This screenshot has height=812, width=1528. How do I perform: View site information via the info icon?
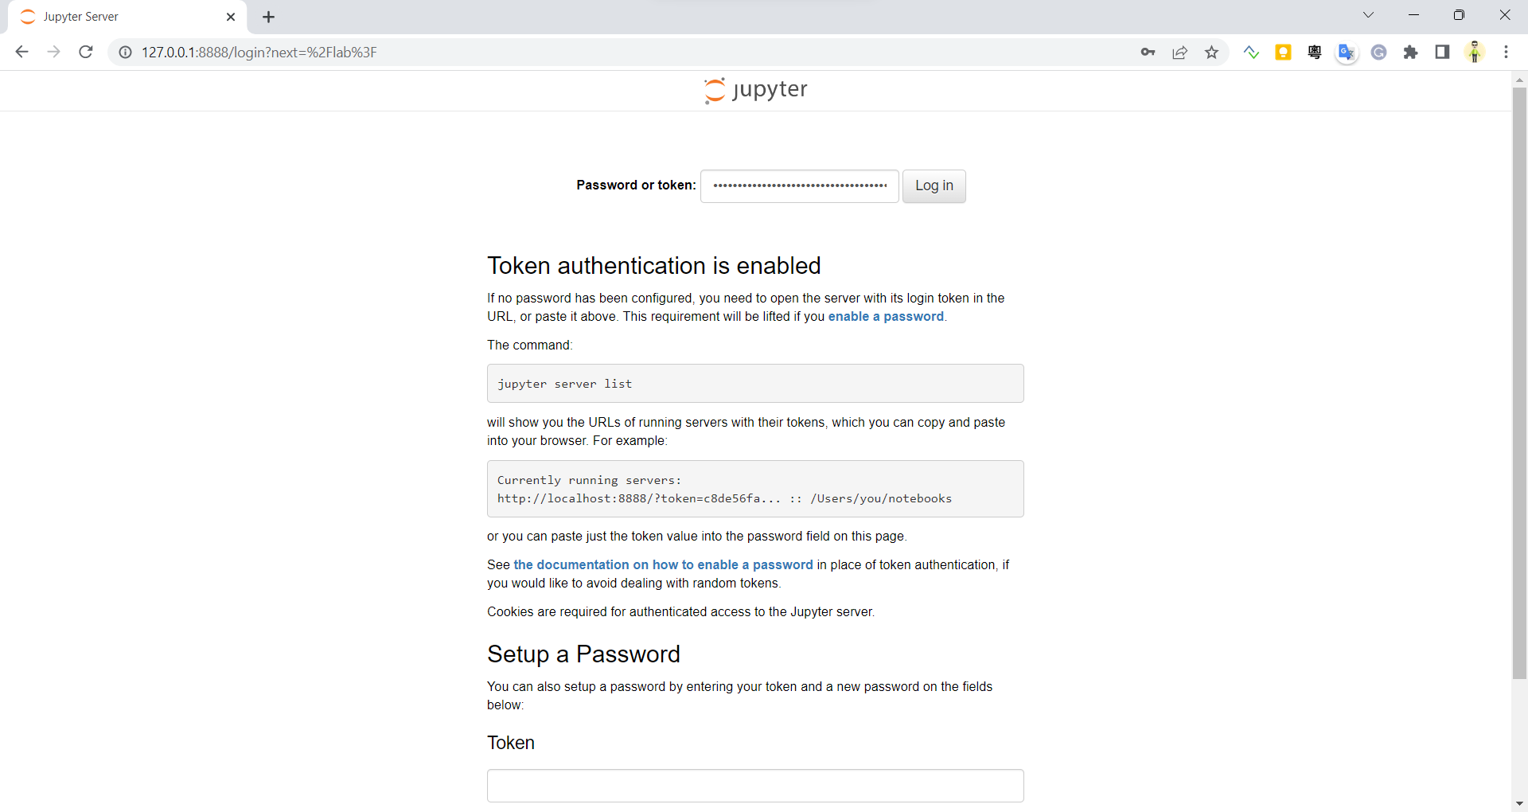point(125,52)
